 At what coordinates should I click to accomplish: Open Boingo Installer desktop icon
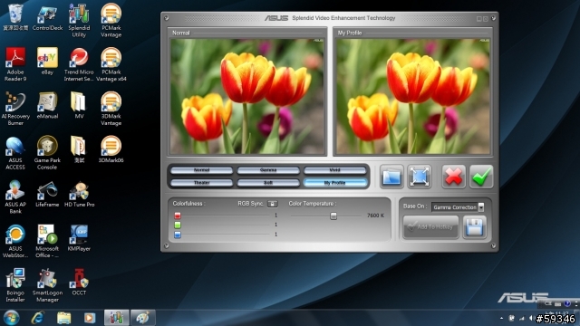pos(15,285)
